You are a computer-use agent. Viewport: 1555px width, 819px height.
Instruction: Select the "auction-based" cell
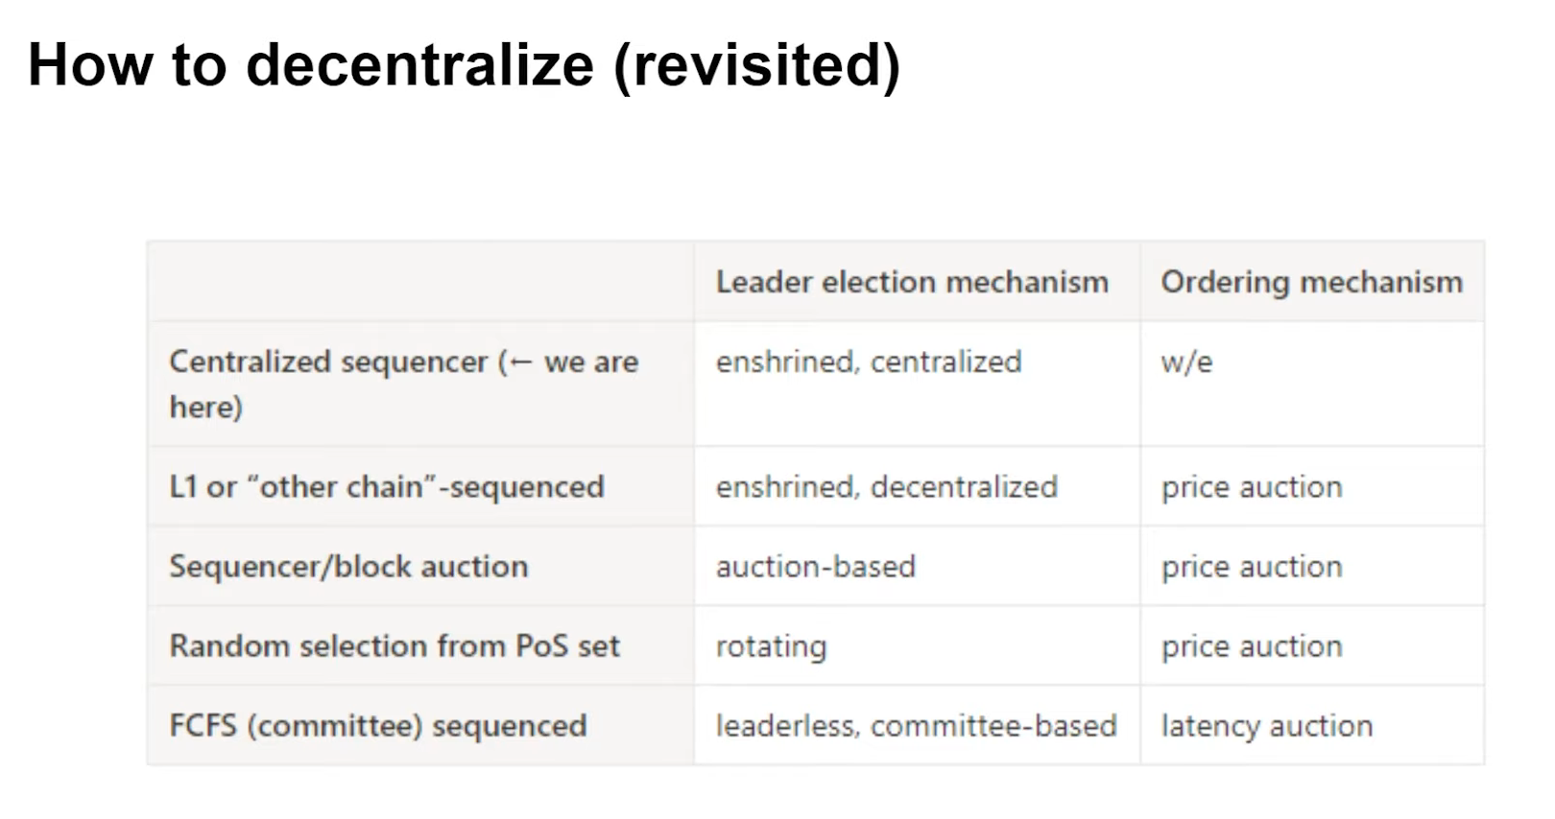816,567
